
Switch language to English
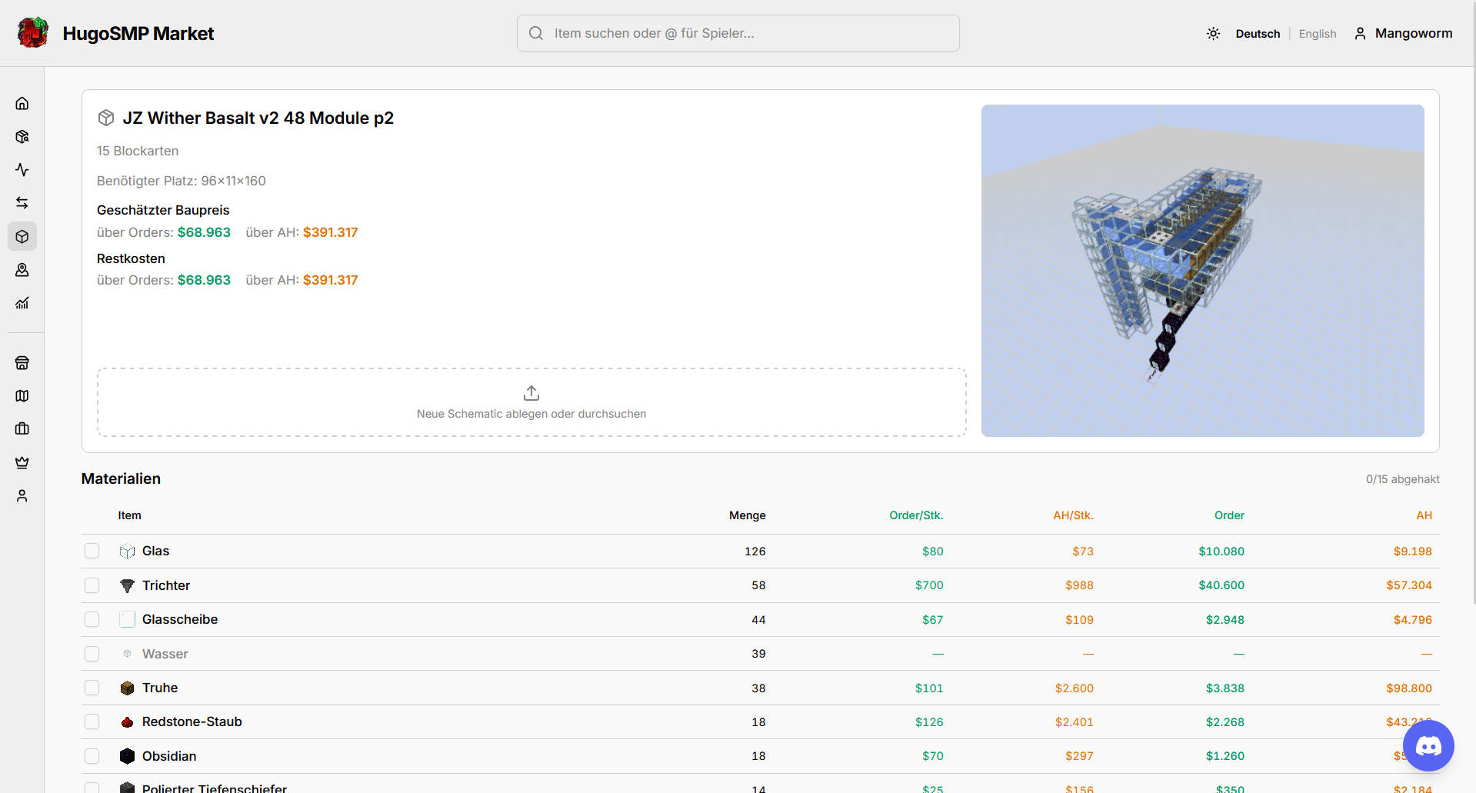point(1318,34)
